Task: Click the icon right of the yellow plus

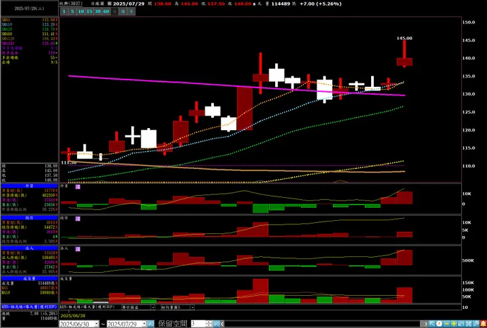Action: pyautogui.click(x=461, y=323)
